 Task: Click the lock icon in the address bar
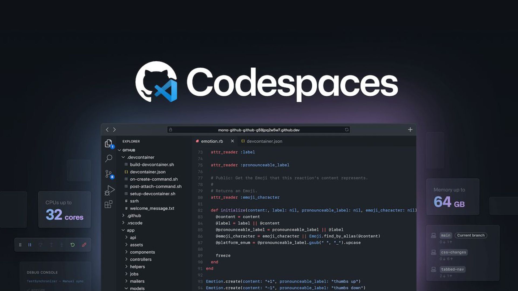(171, 130)
